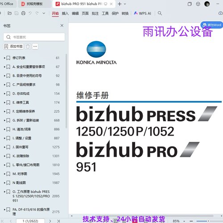Click the cube icon in title bar

click(198, 4)
